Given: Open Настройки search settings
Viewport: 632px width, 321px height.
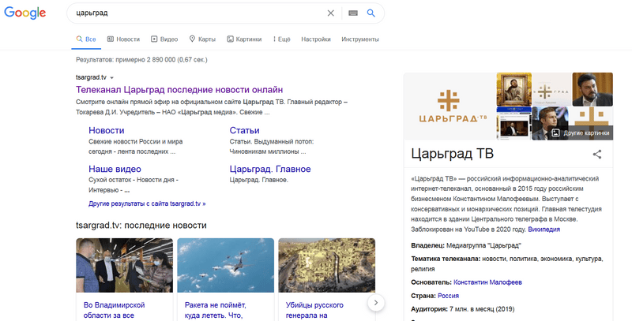Looking at the screenshot, I should click(316, 39).
